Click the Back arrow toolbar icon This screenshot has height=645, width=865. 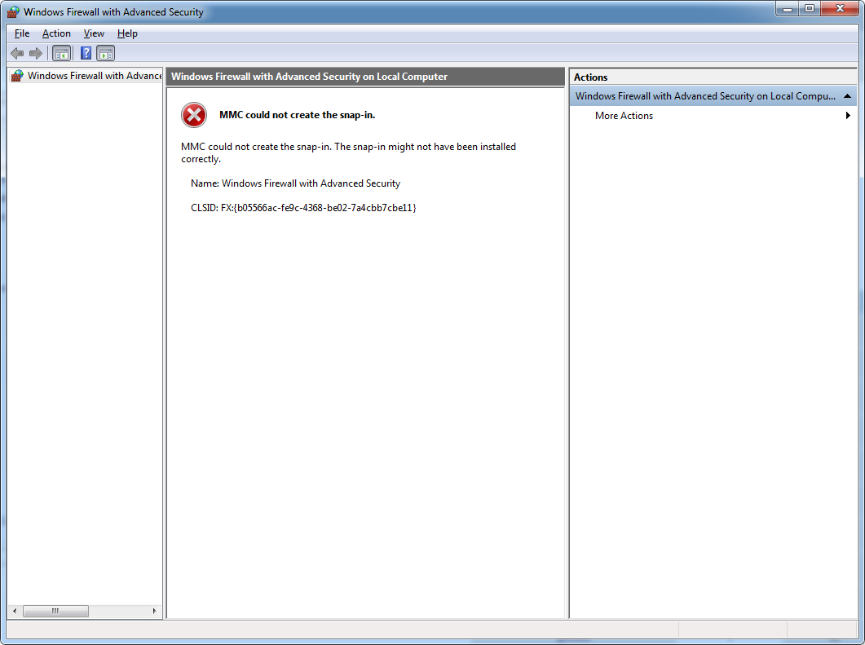click(x=17, y=54)
